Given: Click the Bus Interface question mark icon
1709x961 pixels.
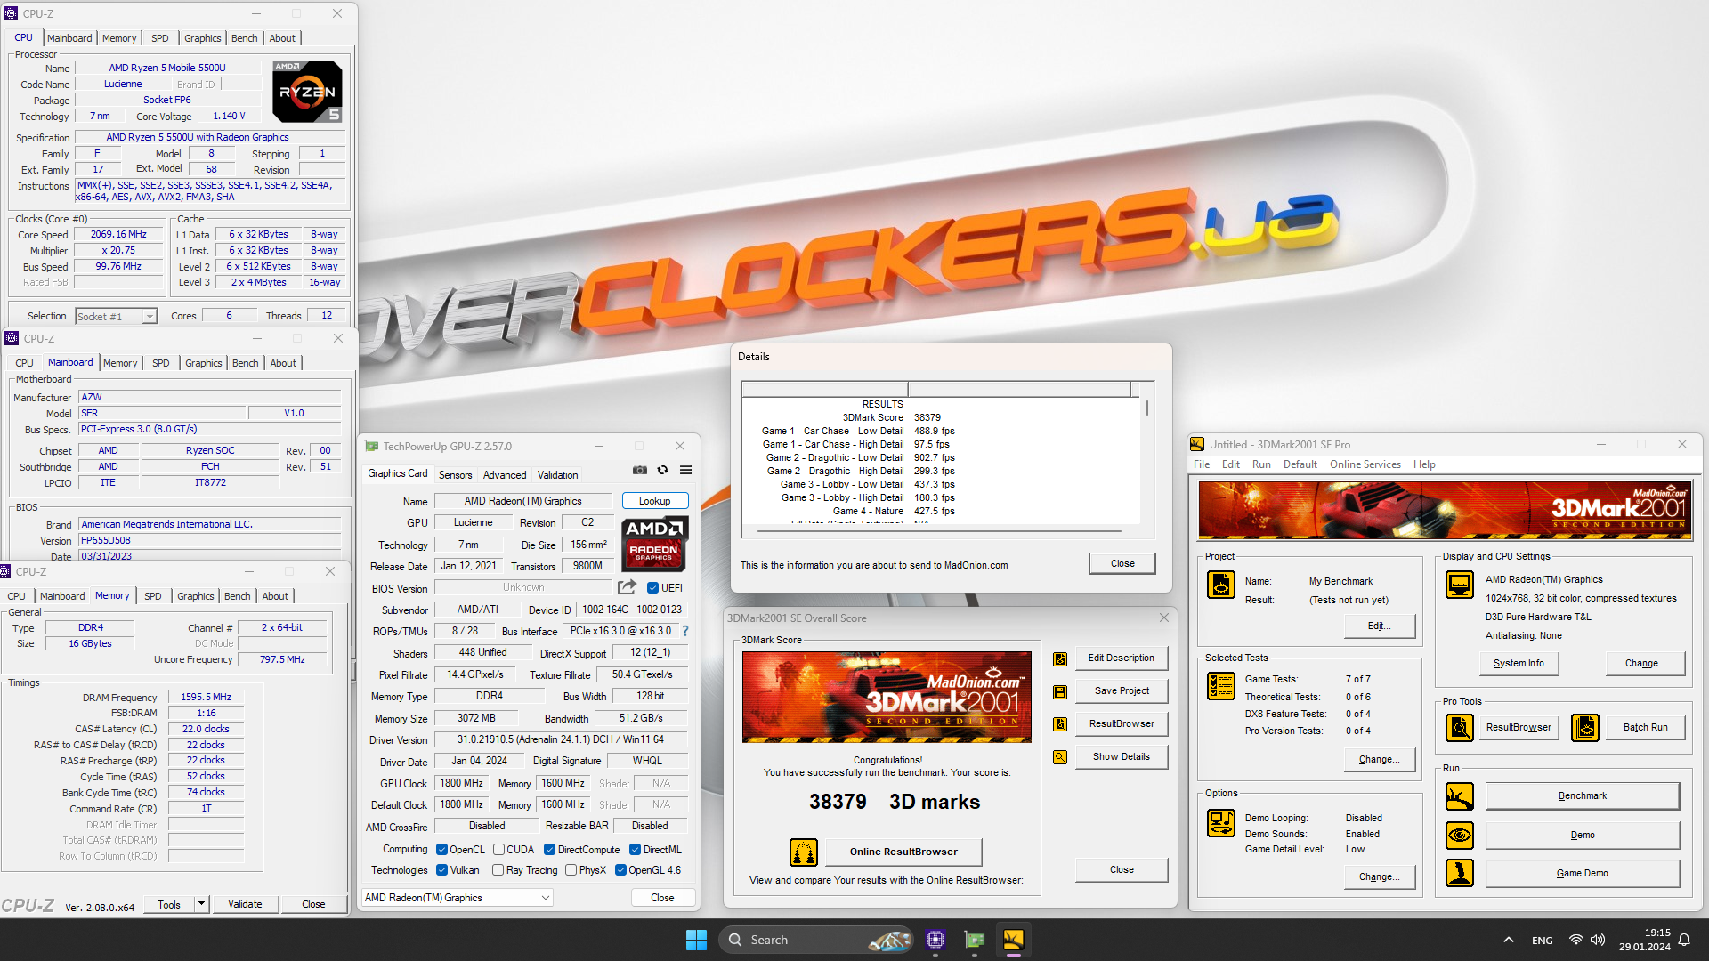Looking at the screenshot, I should coord(684,631).
